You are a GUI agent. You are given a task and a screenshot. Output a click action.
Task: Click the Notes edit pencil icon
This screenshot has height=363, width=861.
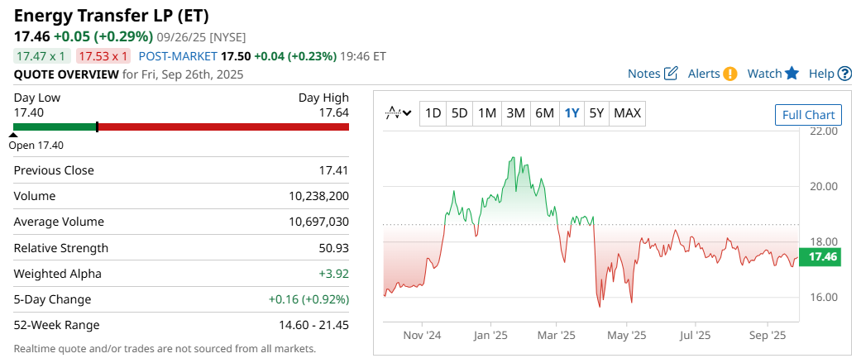coord(671,74)
